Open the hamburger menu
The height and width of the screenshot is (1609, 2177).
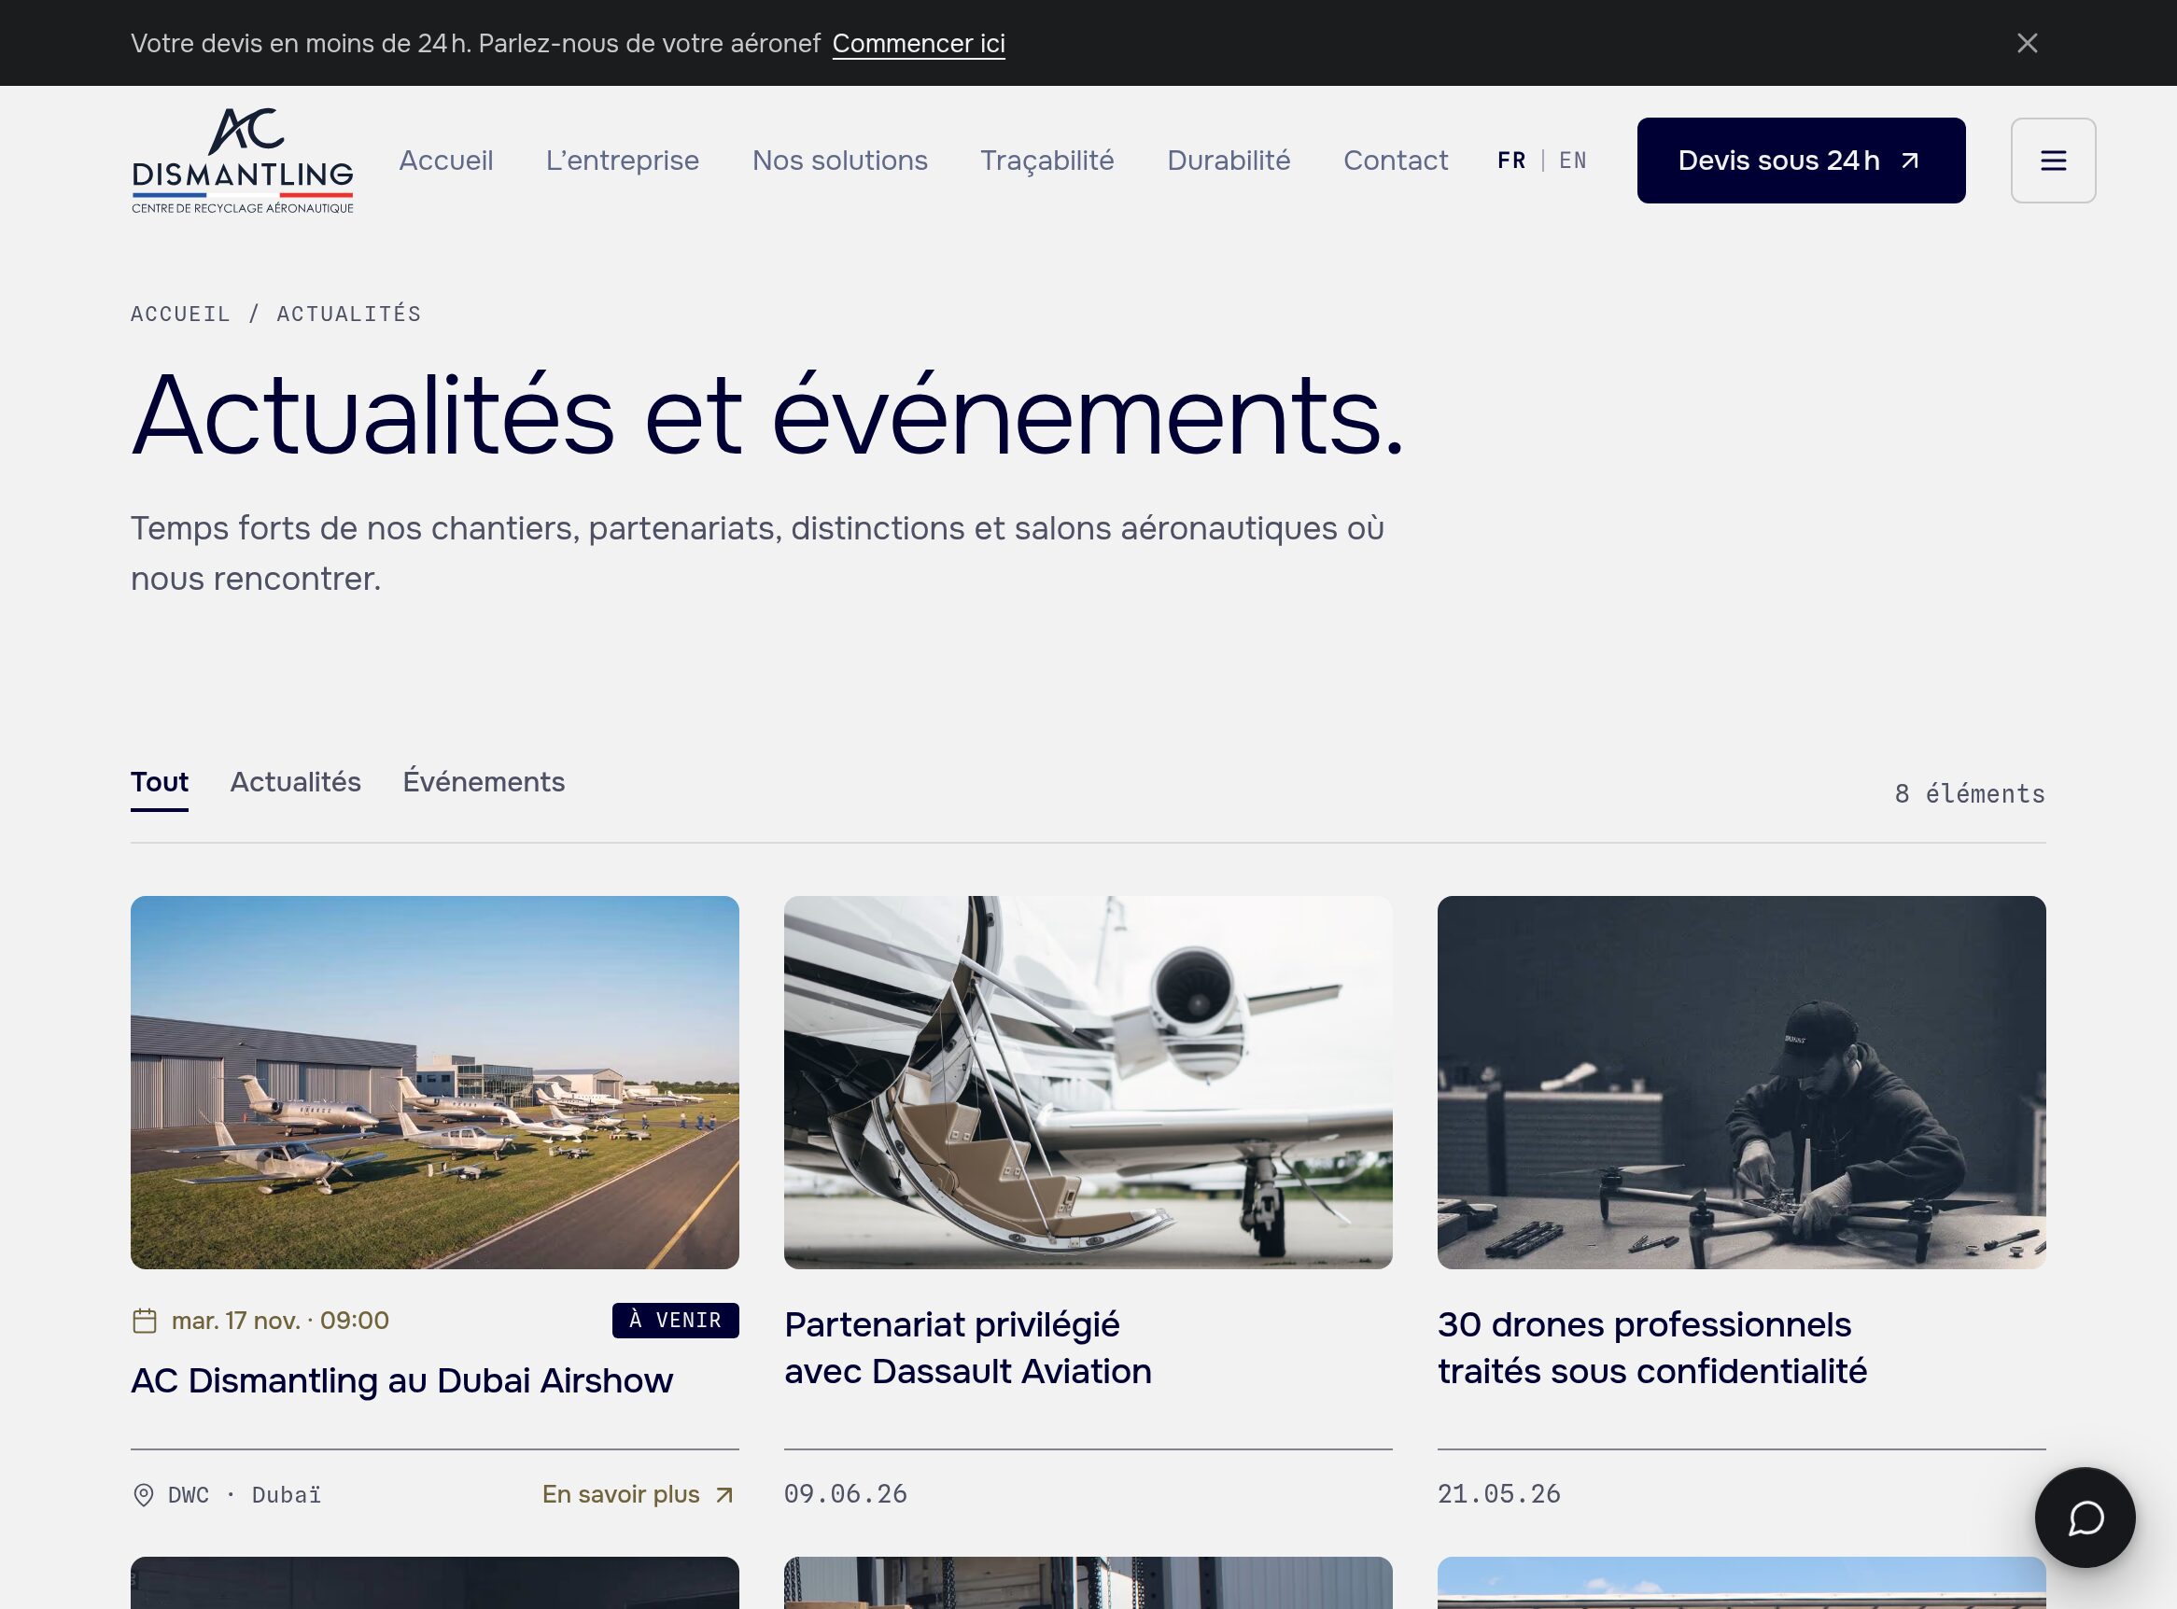point(2053,161)
